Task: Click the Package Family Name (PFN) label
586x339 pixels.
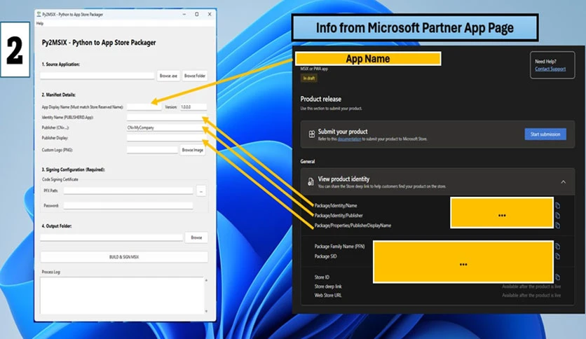Action: (x=339, y=247)
